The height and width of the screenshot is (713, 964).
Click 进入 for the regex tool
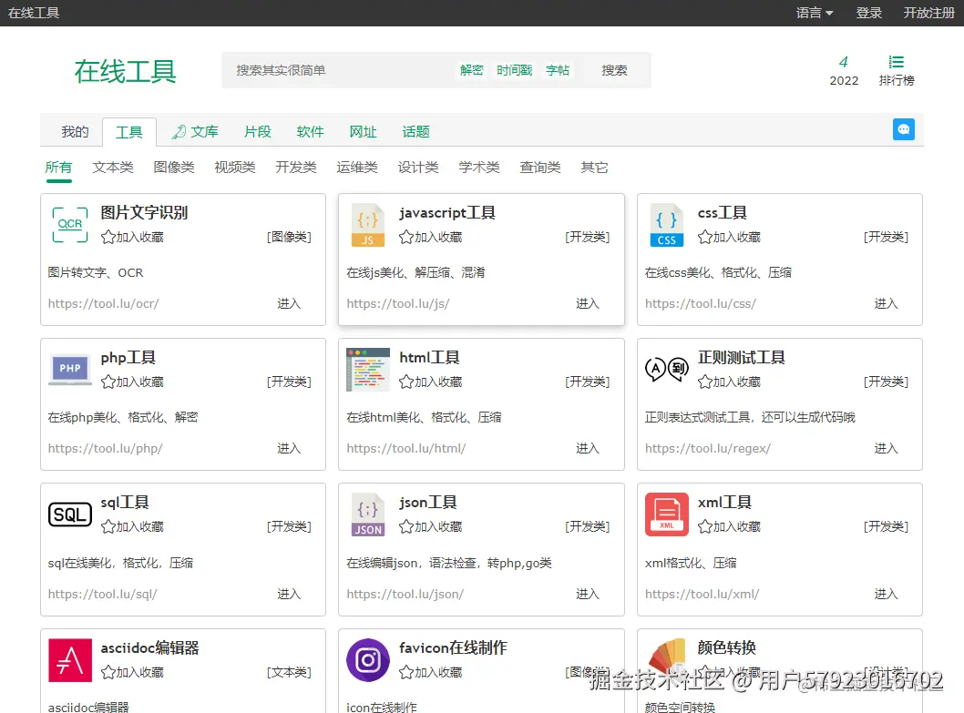pos(886,448)
